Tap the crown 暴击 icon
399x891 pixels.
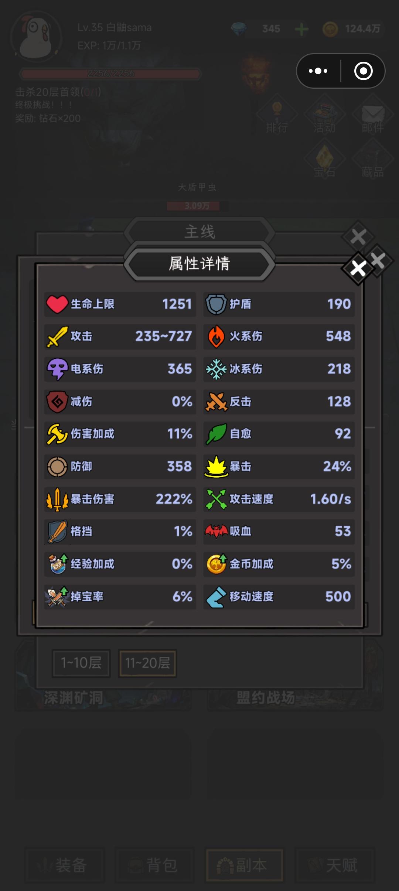(x=216, y=467)
